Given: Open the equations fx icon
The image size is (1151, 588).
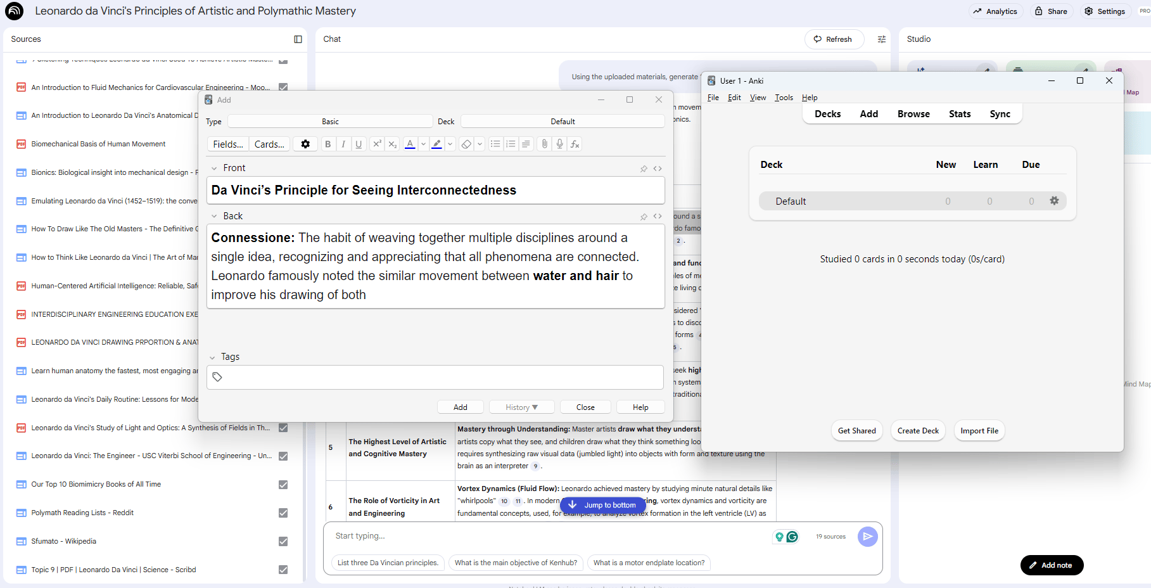Looking at the screenshot, I should point(575,144).
